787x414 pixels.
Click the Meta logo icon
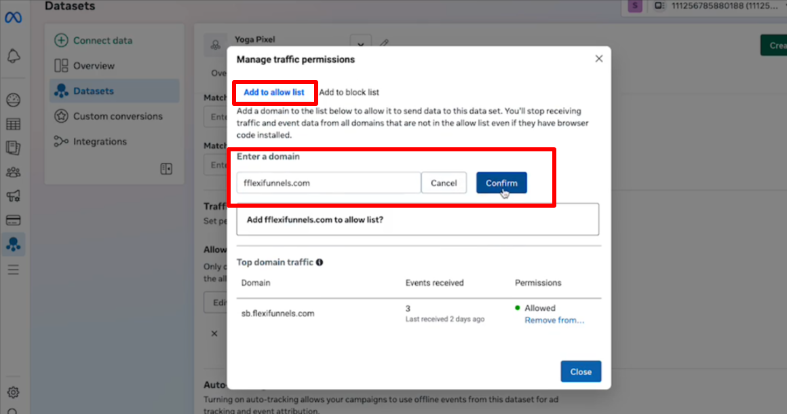tap(13, 18)
